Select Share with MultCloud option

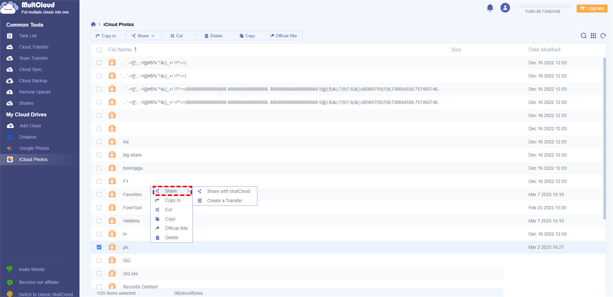(x=228, y=191)
